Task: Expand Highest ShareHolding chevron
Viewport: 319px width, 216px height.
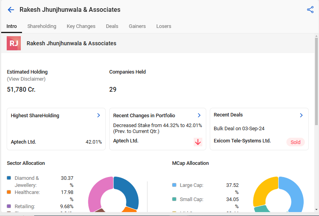Action: click(x=99, y=115)
